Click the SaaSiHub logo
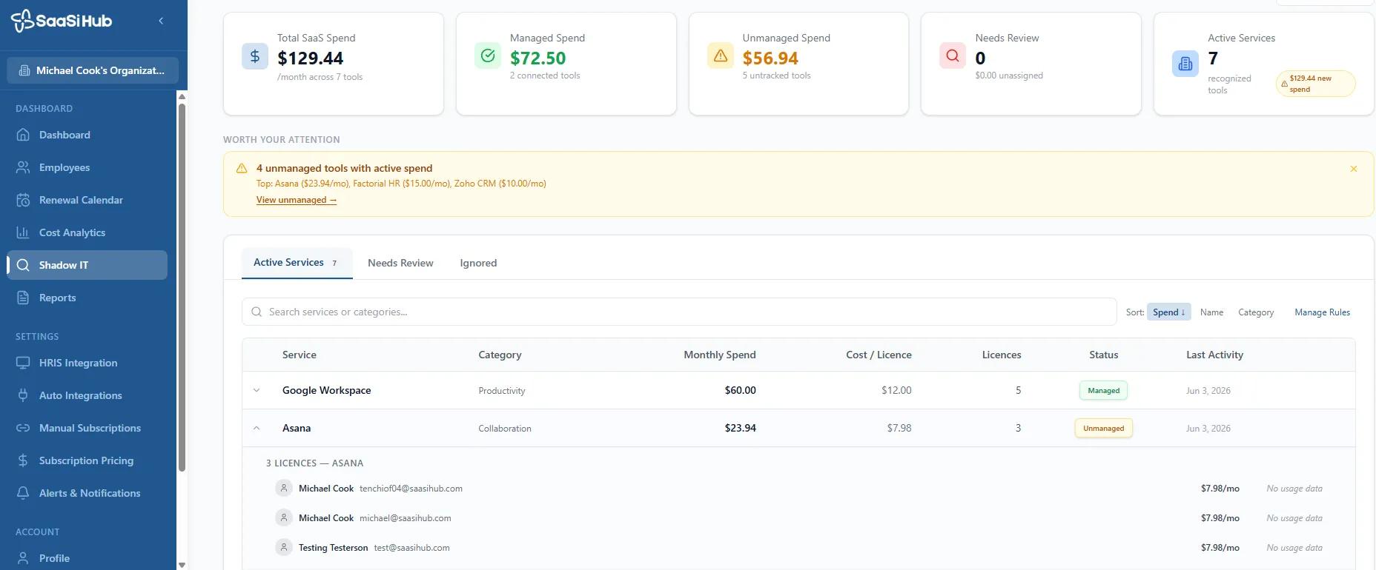This screenshot has width=1376, height=570. (x=62, y=21)
